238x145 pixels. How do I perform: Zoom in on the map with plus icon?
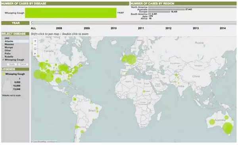coord(35,41)
